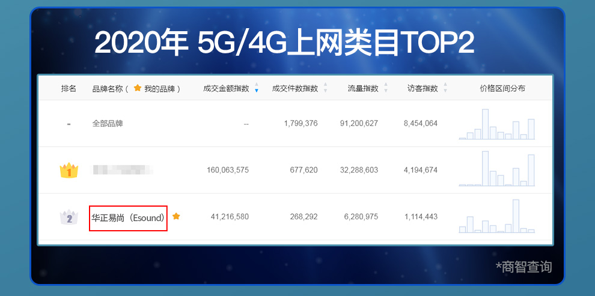The width and height of the screenshot is (595, 296).
Task: Select value 8,454,064
Action: [421, 123]
